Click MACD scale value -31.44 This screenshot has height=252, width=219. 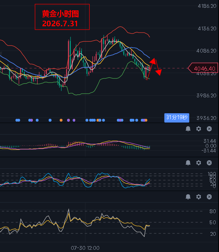coord(209,151)
